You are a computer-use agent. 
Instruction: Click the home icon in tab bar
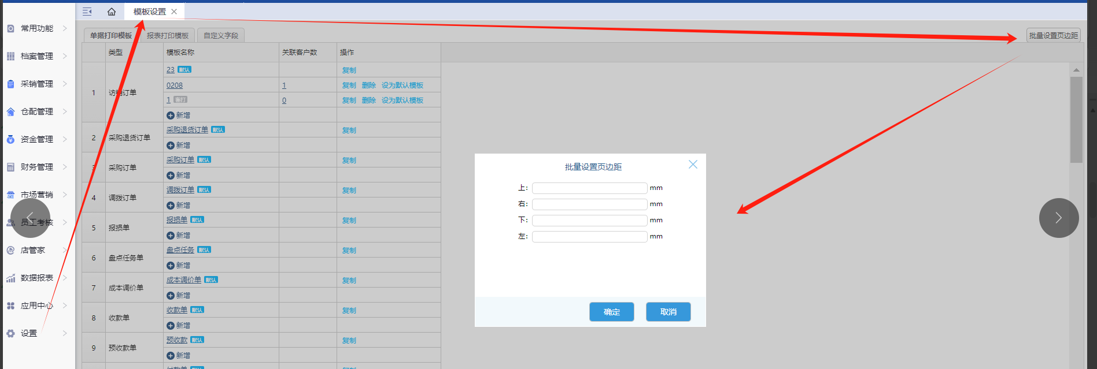pos(112,12)
